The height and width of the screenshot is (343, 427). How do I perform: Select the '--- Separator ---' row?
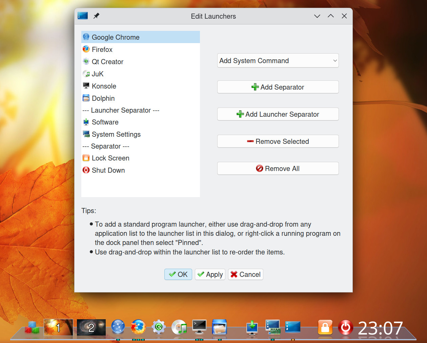141,146
